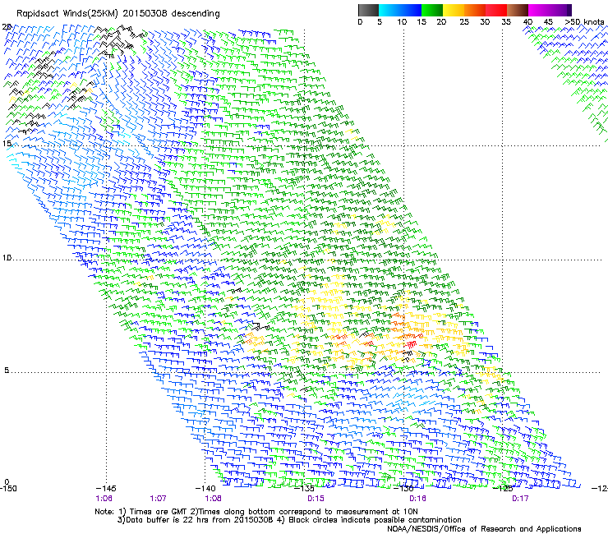Click the latitude axis label '10'
608x534 pixels.
(x=7, y=258)
